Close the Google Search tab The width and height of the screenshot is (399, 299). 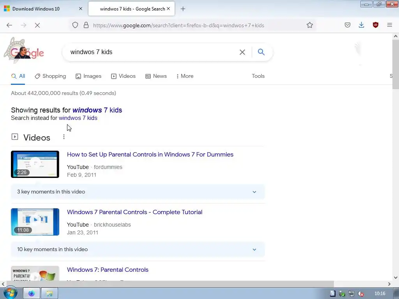click(168, 9)
